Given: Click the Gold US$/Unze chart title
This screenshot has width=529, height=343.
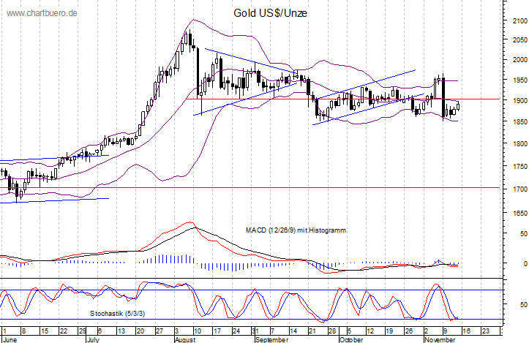Looking at the screenshot, I should click(x=270, y=13).
